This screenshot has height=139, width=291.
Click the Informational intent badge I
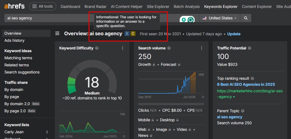(127, 34)
